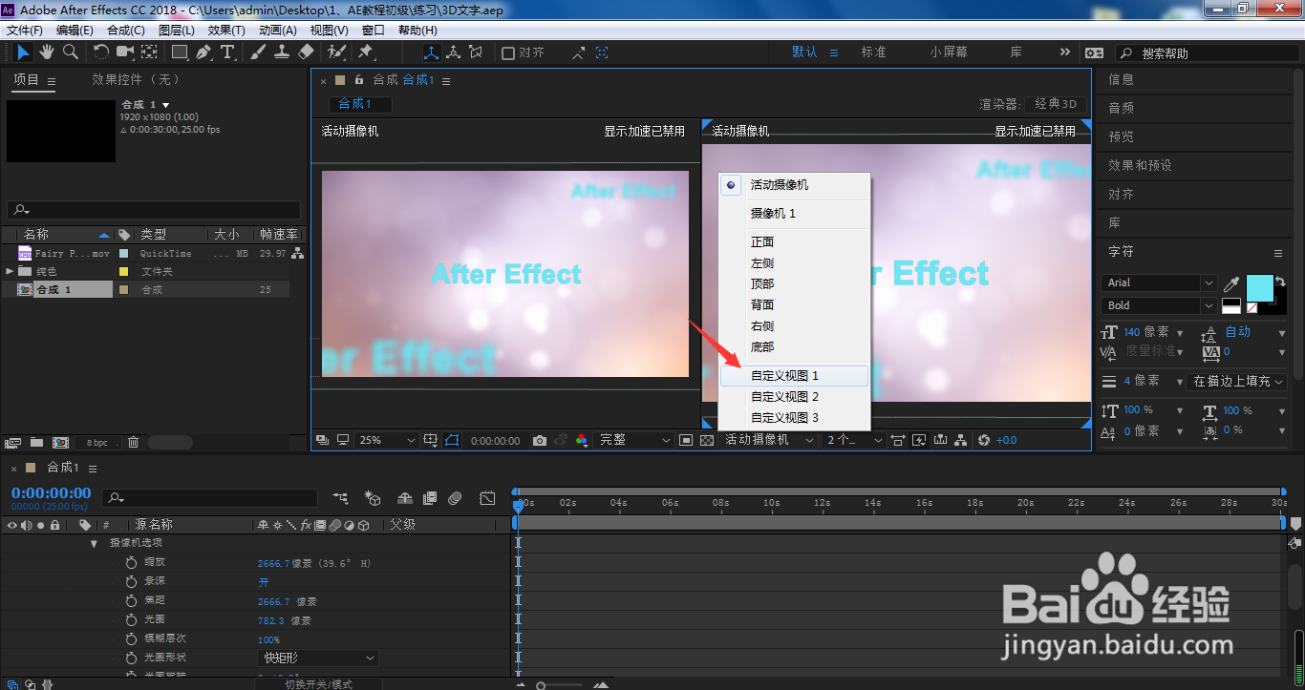1305x690 pixels.
Task: Open the 快矩形 aperture shape dropdown
Action: (319, 658)
